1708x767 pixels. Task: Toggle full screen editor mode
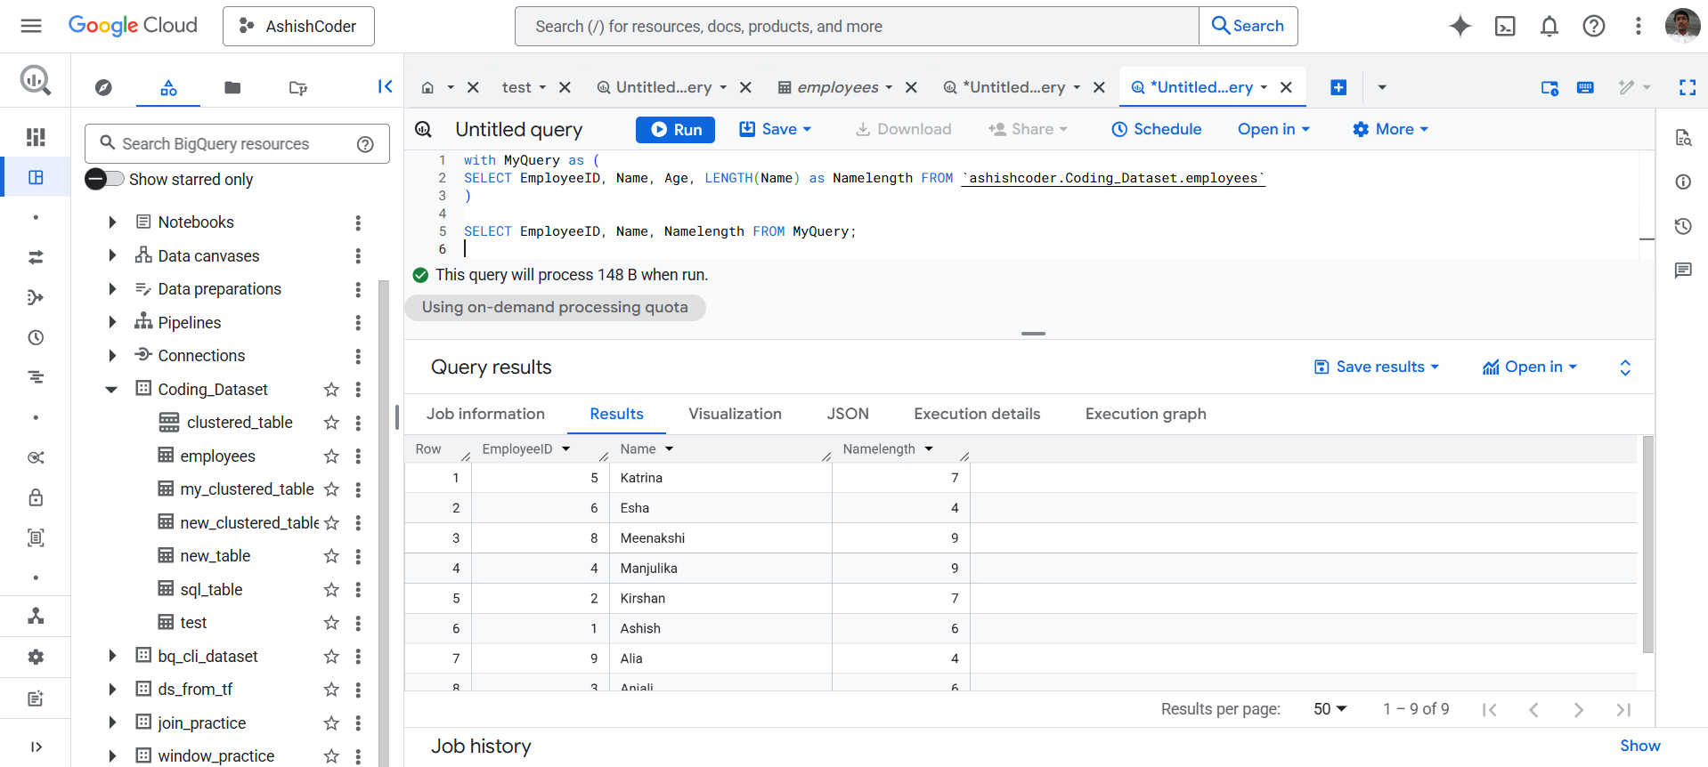pos(1687,87)
